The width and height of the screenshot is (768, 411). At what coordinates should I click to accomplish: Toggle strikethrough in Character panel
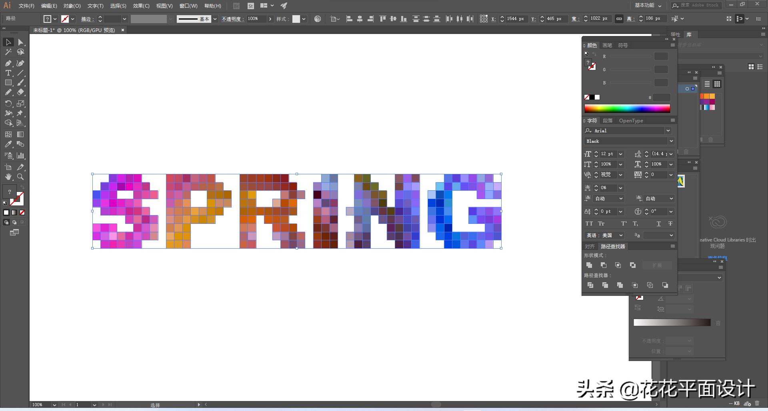[x=670, y=223]
